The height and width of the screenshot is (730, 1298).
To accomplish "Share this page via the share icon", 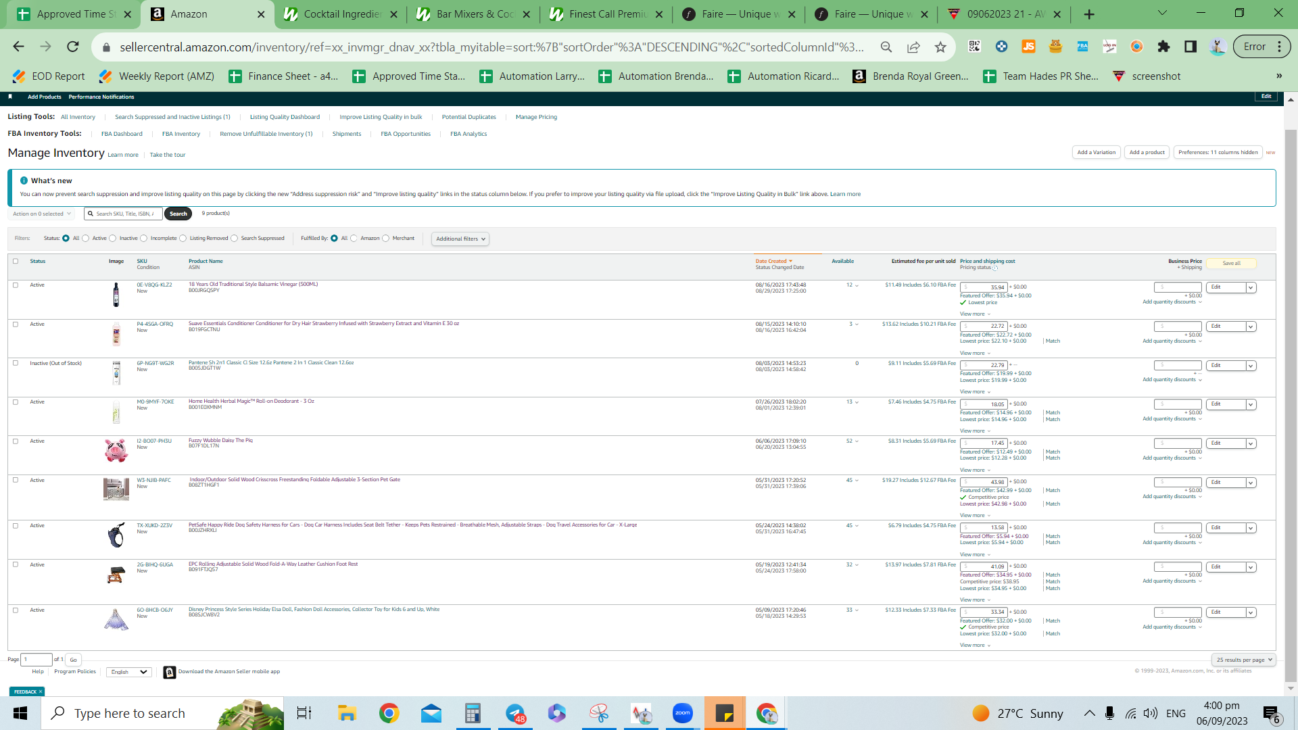I will pos(913,47).
